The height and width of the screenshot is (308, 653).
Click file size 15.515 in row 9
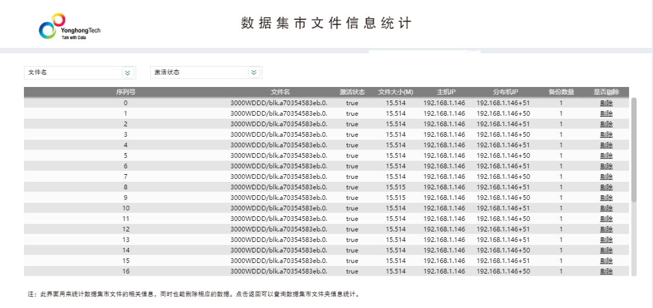point(396,198)
